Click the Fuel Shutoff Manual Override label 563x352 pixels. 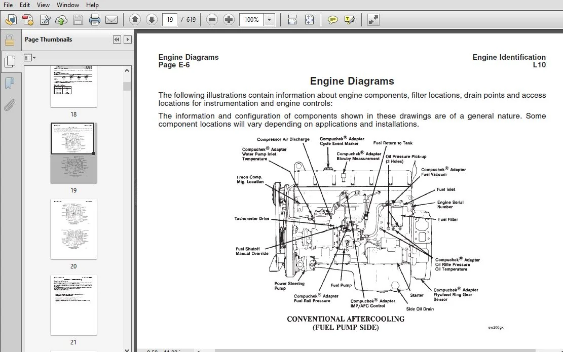[252, 251]
